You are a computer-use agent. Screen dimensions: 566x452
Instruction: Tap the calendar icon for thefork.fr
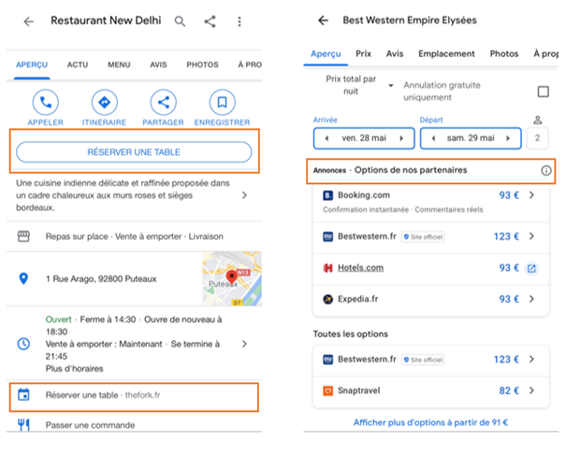(x=23, y=395)
